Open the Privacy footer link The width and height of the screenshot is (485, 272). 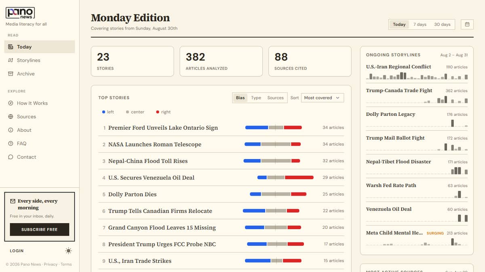tap(51, 264)
